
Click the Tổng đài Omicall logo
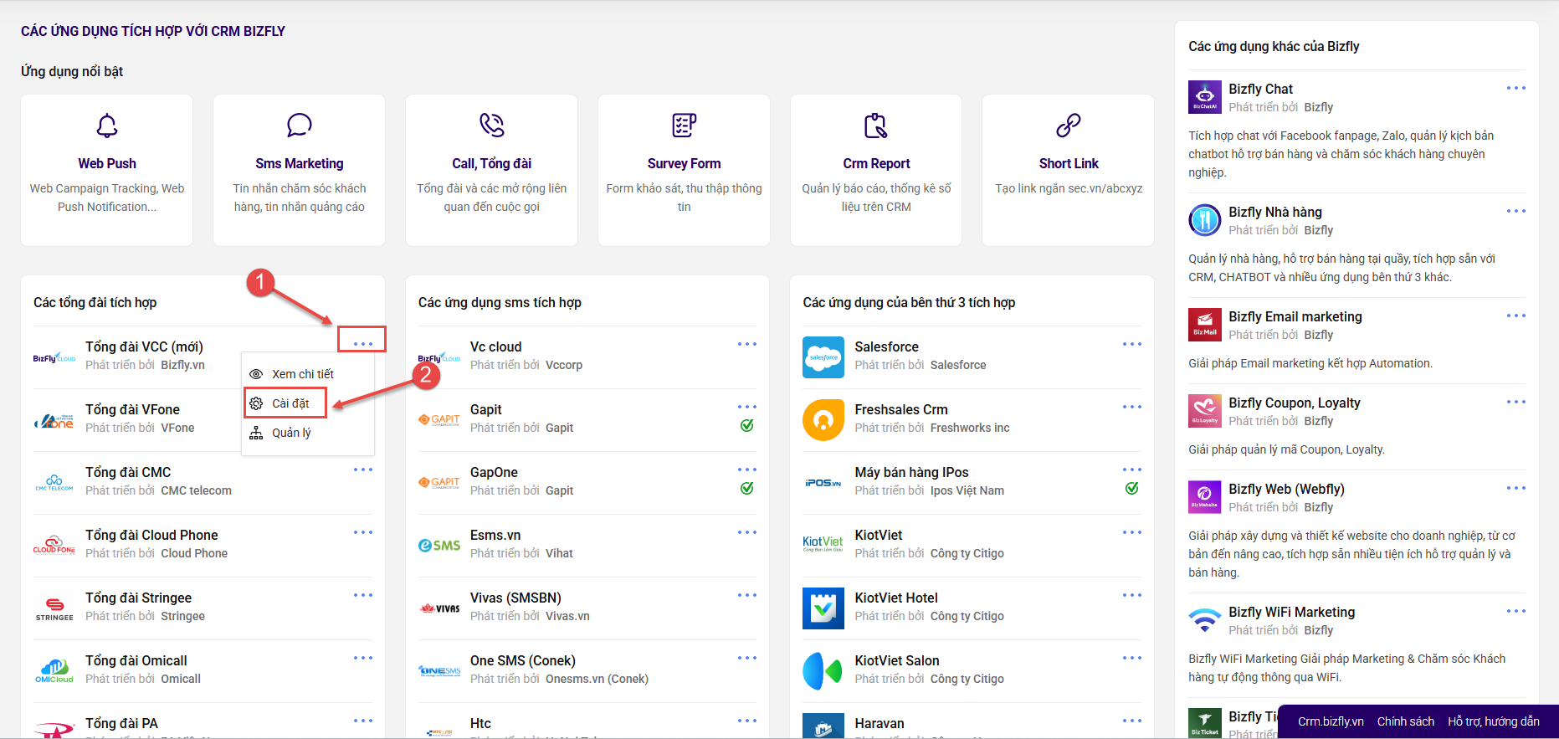[54, 671]
